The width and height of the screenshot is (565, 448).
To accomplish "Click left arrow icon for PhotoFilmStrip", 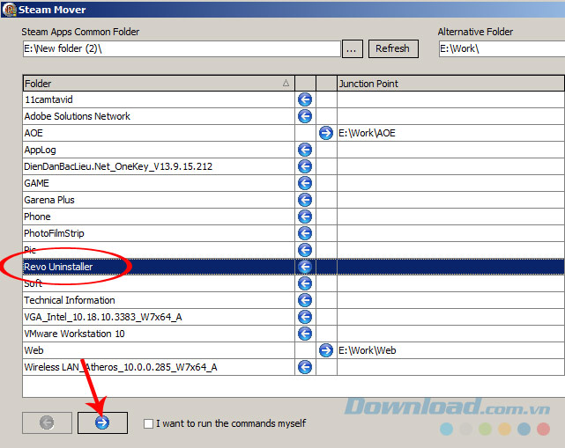I will click(x=305, y=233).
